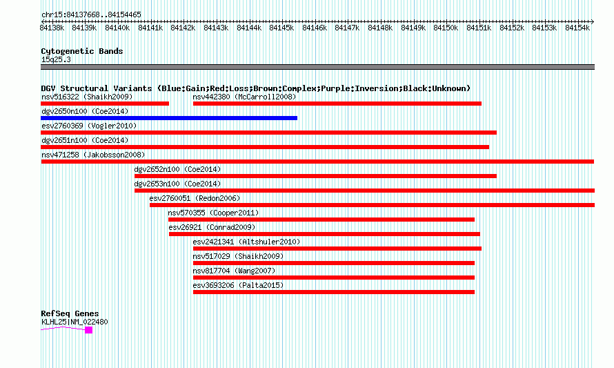614x368 pixels.
Task: Click the 84141k ruler position
Action: pyautogui.click(x=150, y=28)
